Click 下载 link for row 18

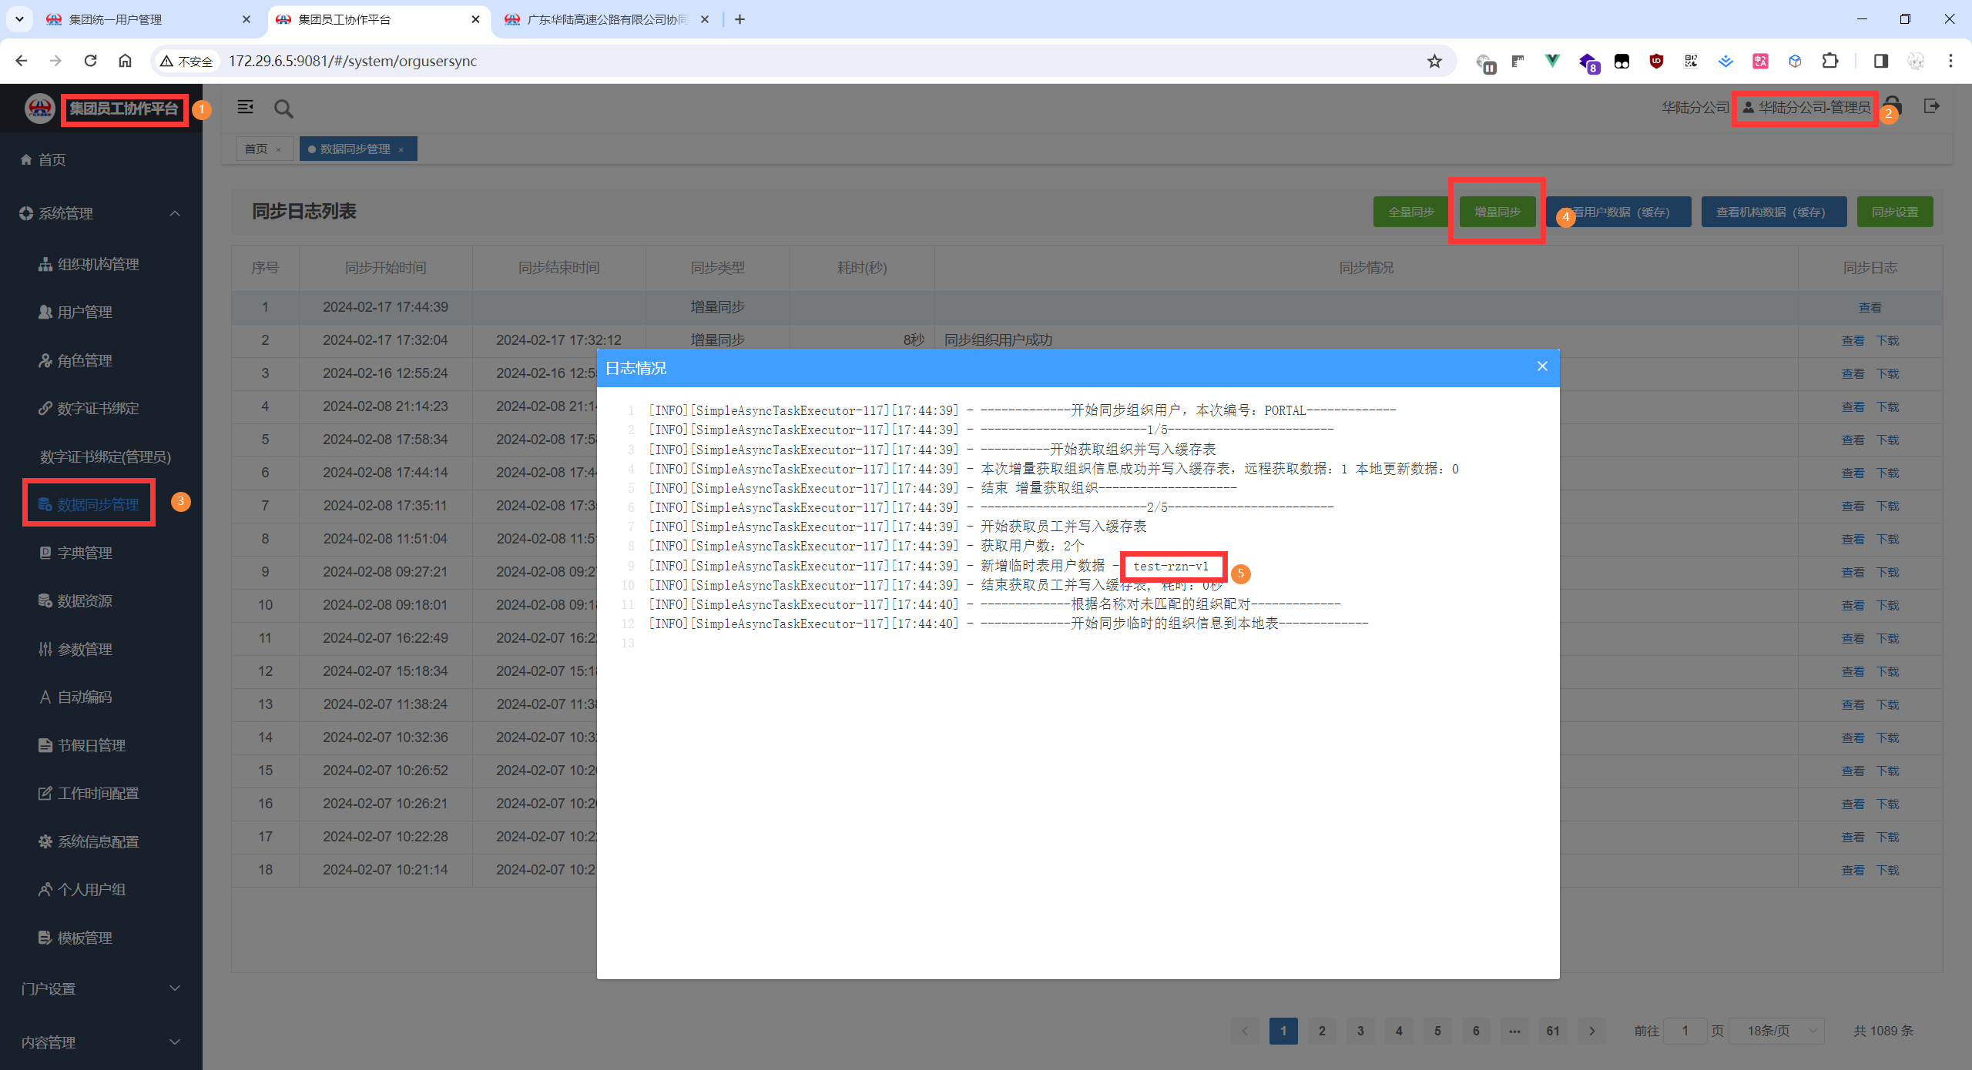[1888, 870]
